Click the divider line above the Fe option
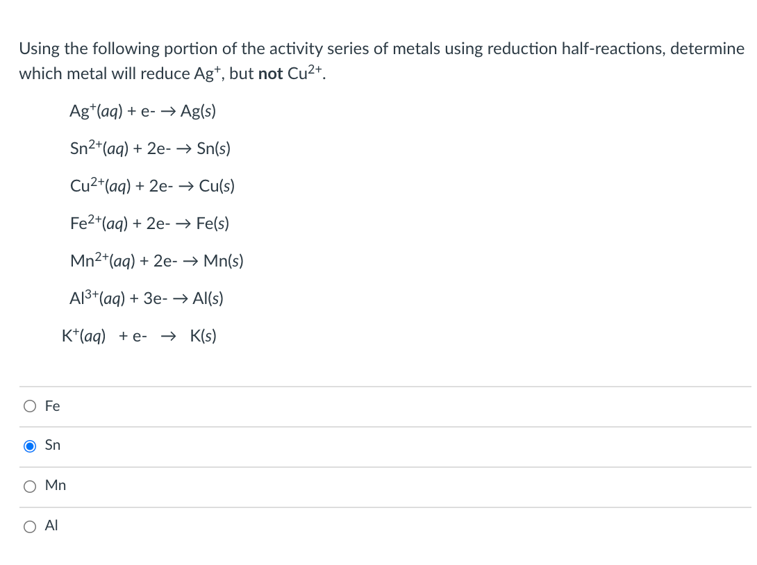The height and width of the screenshot is (565, 757). coord(378,387)
